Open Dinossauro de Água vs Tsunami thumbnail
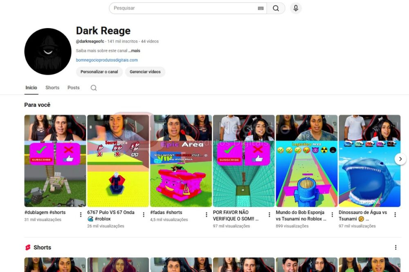Viewport: 409px width, 272px height. [369, 161]
